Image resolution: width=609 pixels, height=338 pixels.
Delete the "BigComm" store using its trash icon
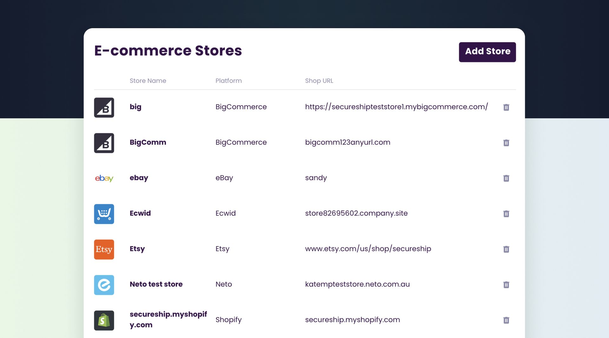click(x=506, y=143)
